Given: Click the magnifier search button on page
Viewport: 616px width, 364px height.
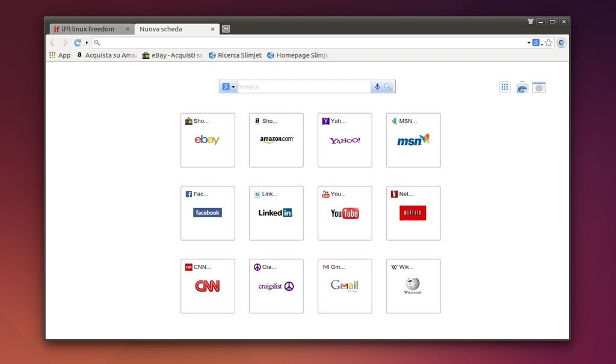Looking at the screenshot, I should click(x=388, y=87).
